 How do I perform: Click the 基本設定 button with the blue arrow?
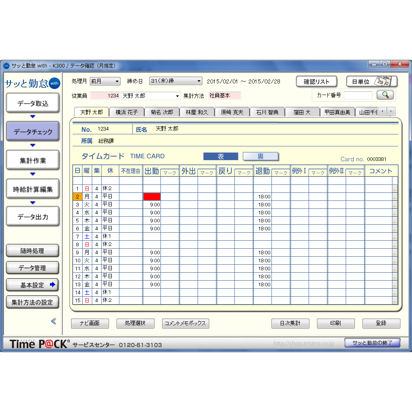click(x=32, y=285)
